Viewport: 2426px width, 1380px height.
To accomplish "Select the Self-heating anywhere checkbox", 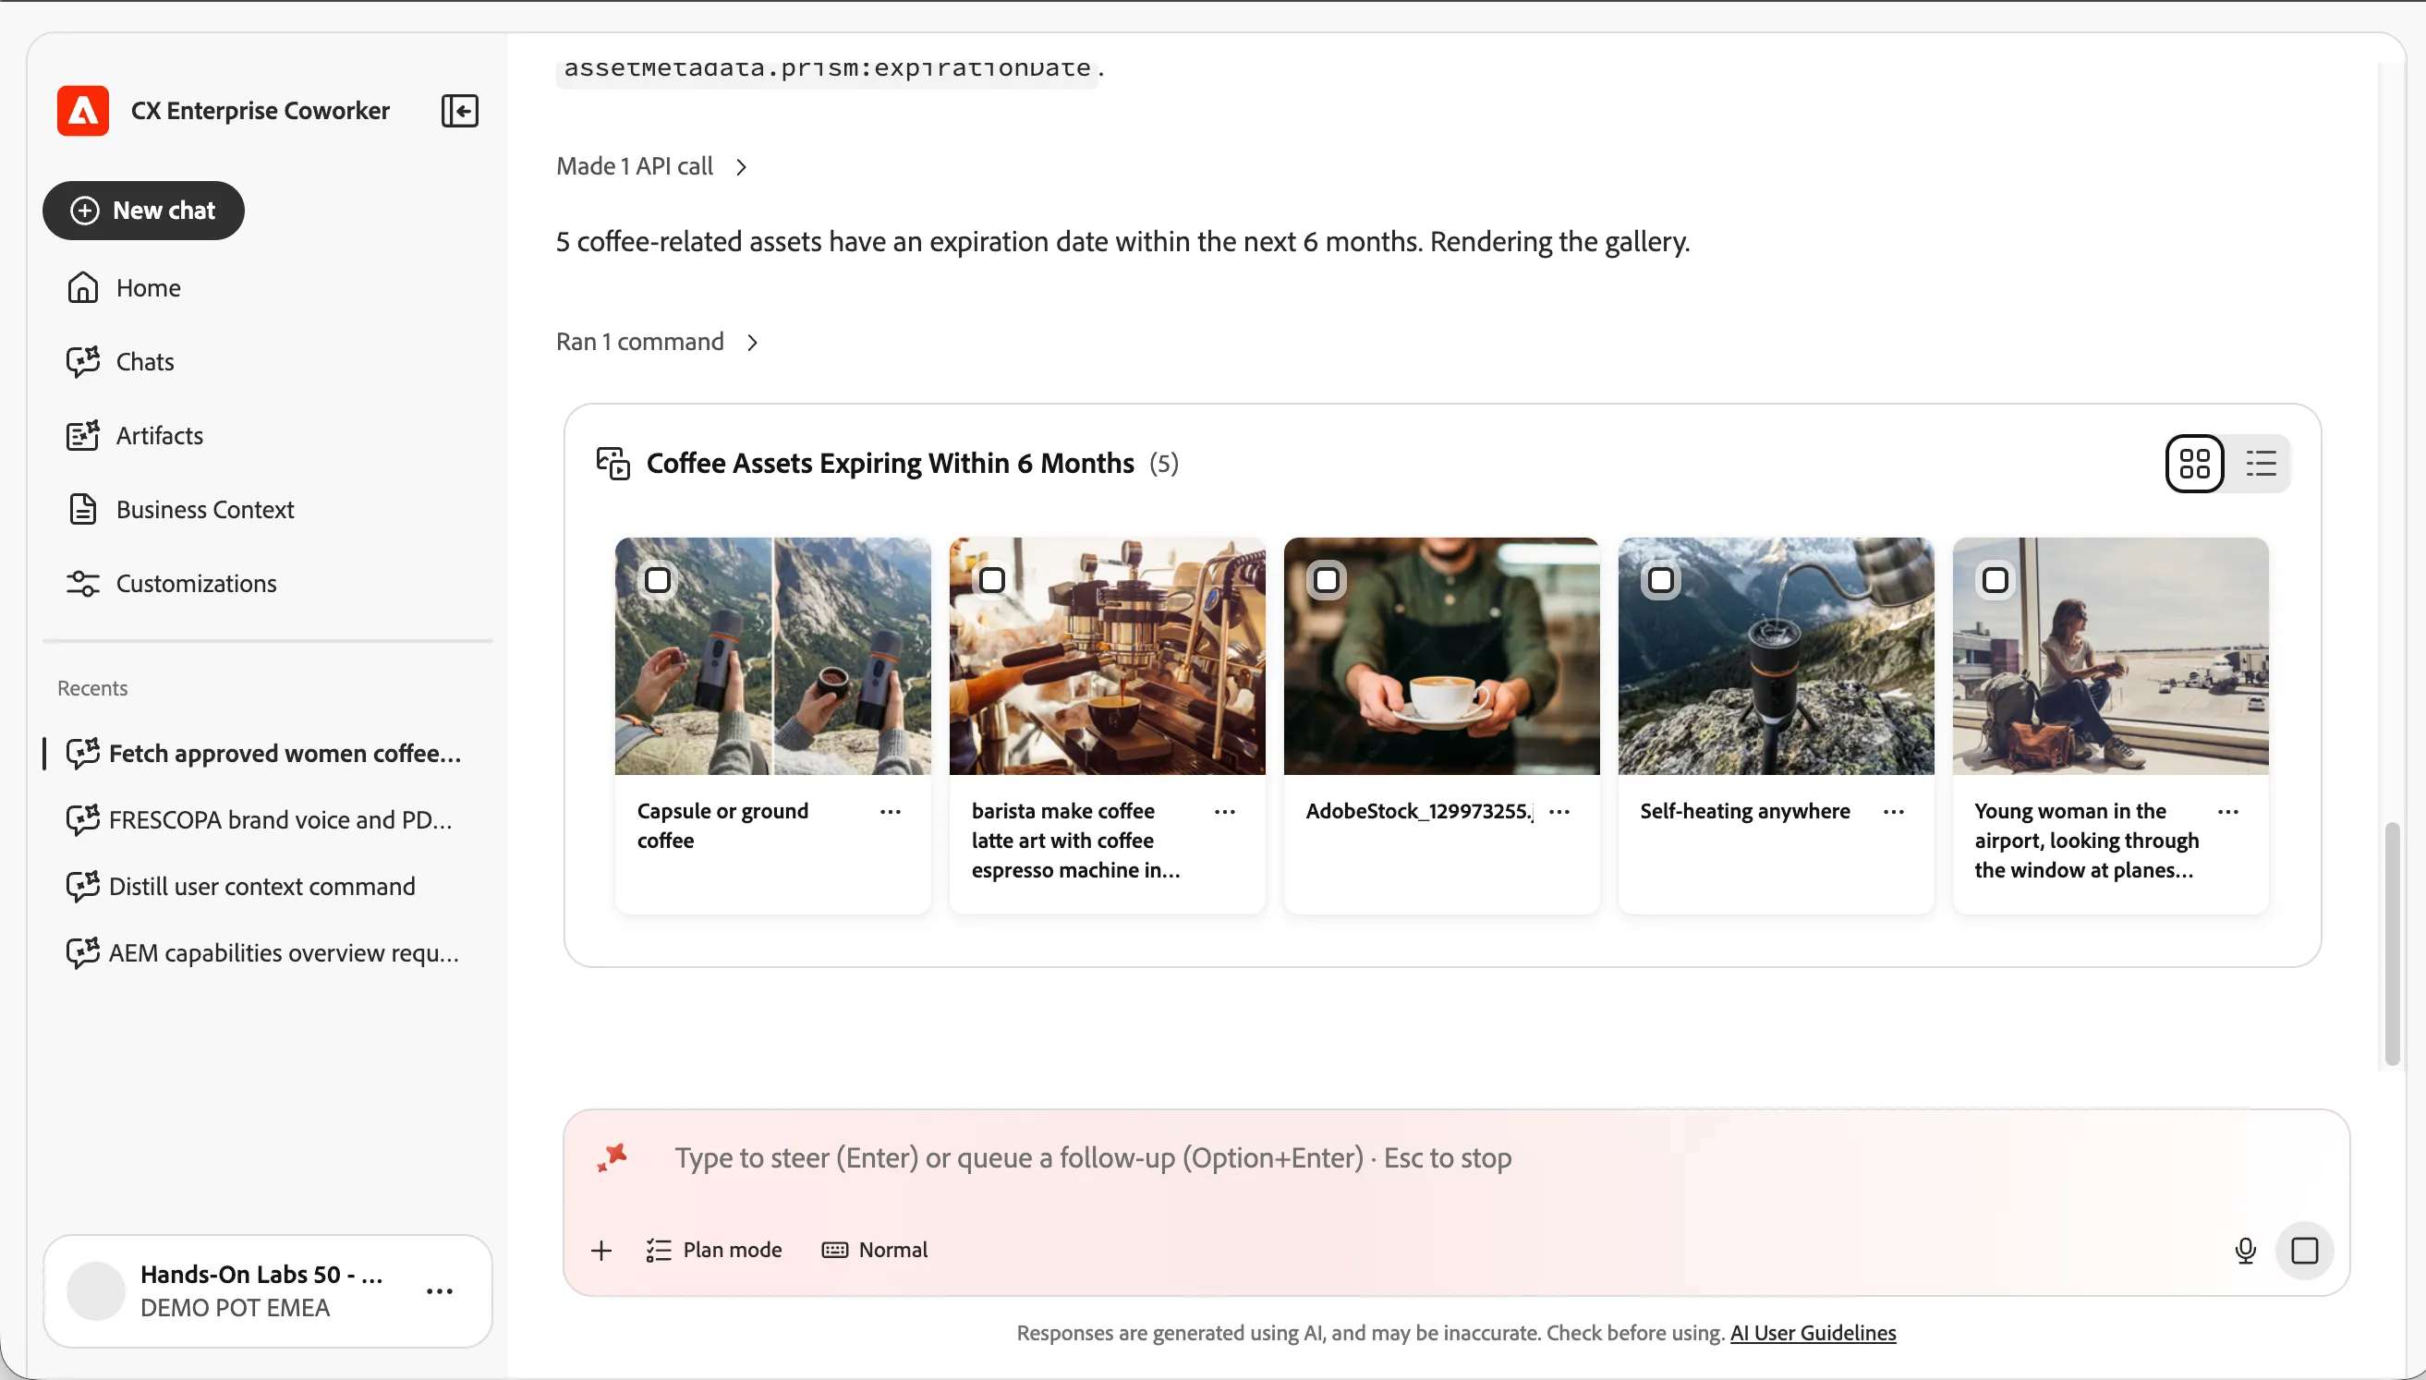I will (x=1661, y=580).
